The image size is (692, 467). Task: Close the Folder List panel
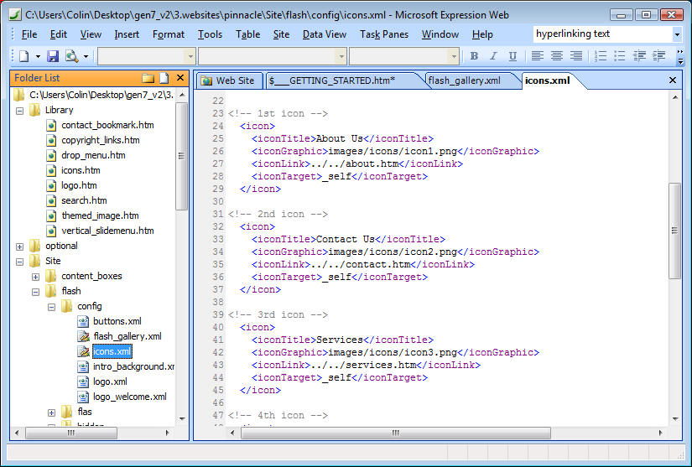click(180, 78)
